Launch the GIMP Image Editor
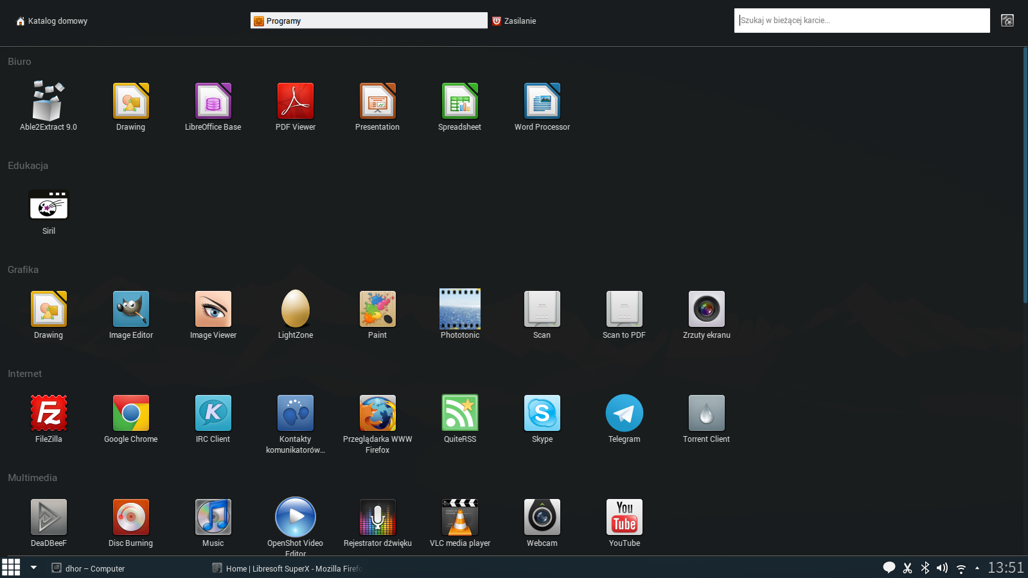The height and width of the screenshot is (578, 1028). [130, 315]
